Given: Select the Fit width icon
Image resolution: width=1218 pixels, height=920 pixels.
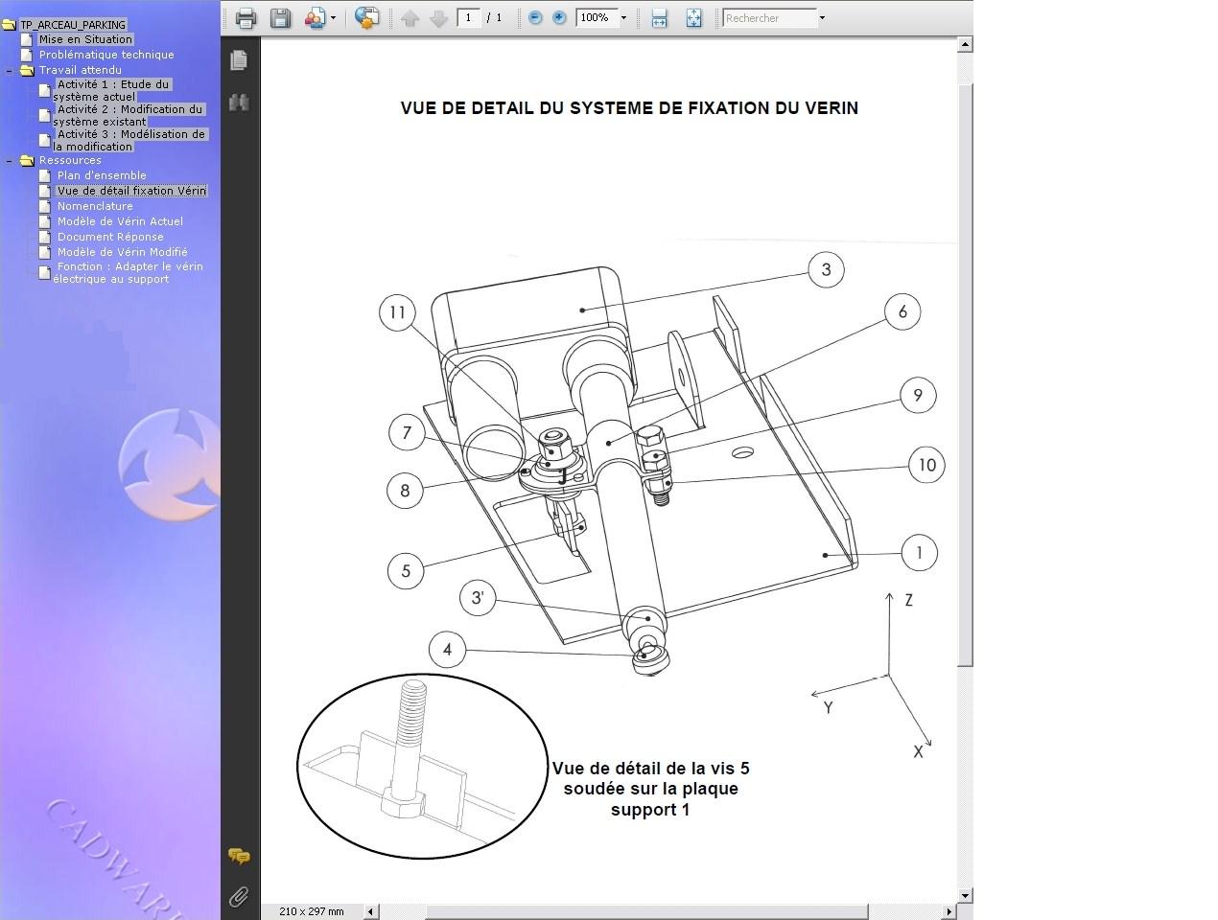Looking at the screenshot, I should [x=659, y=17].
